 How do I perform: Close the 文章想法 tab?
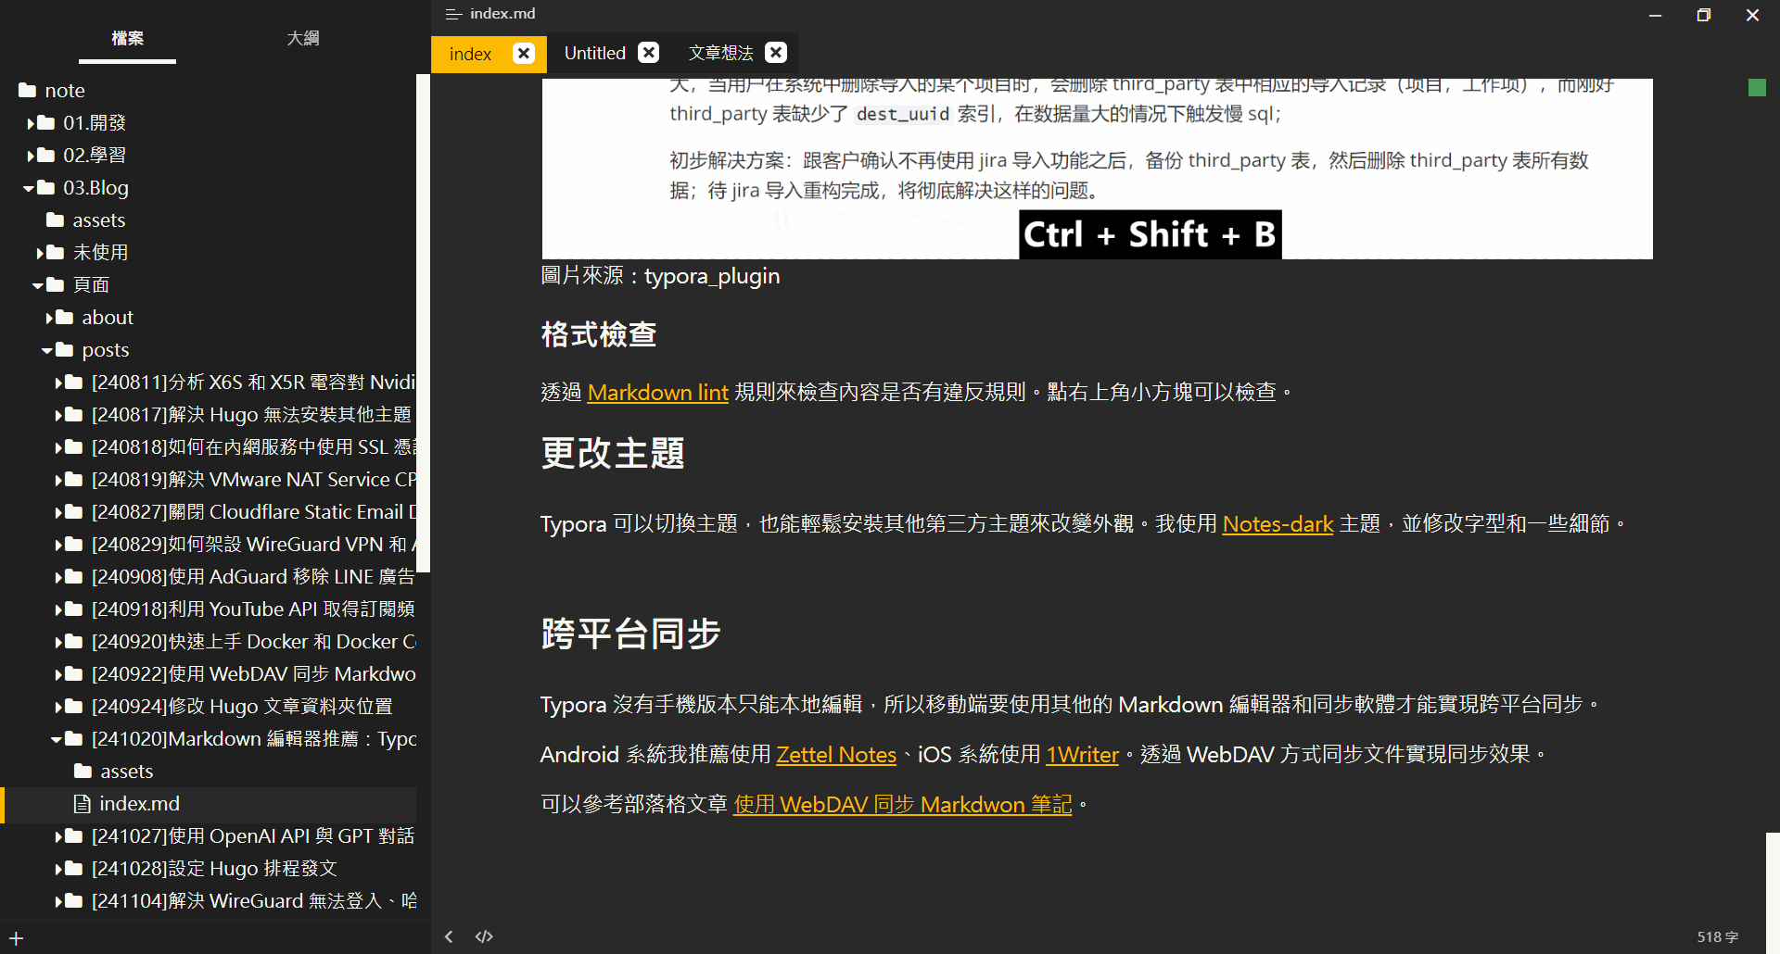[776, 53]
